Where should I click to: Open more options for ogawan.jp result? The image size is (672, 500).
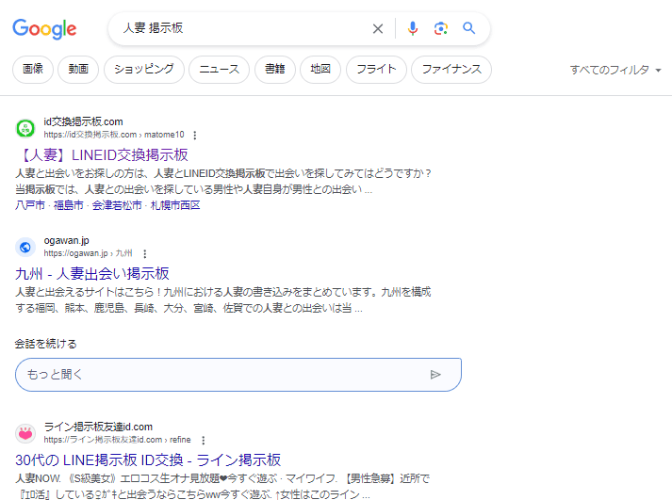(144, 253)
